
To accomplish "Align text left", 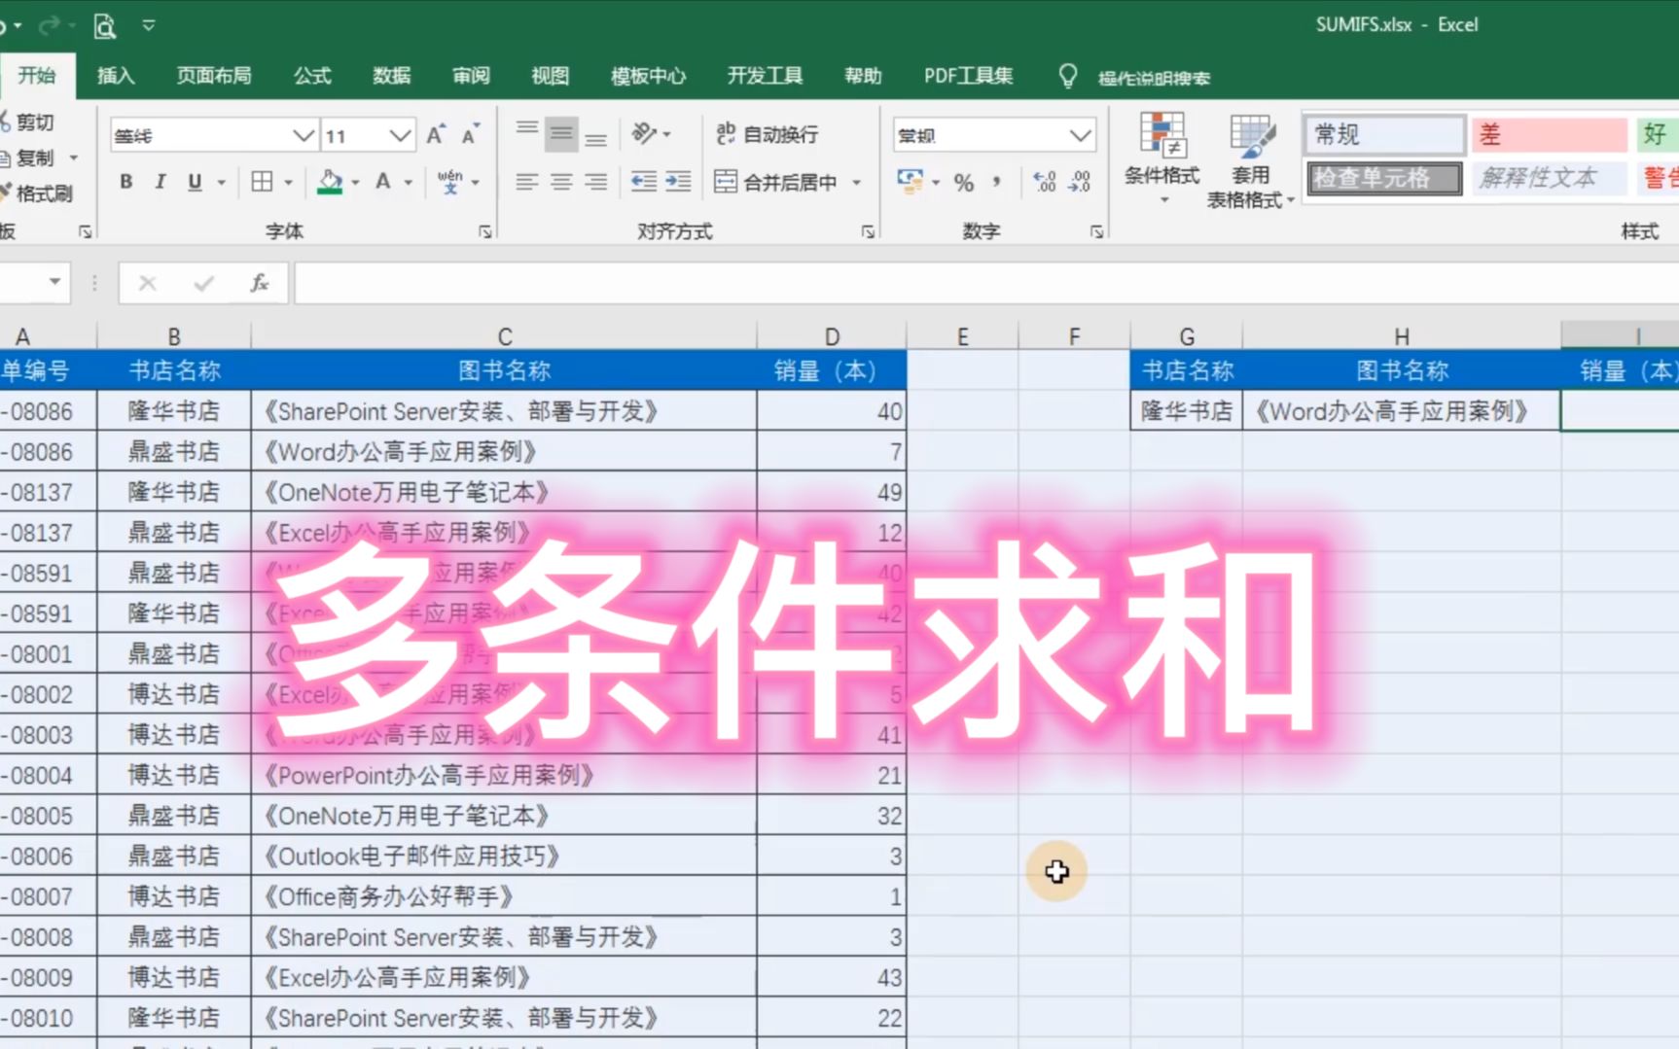I will 526,182.
